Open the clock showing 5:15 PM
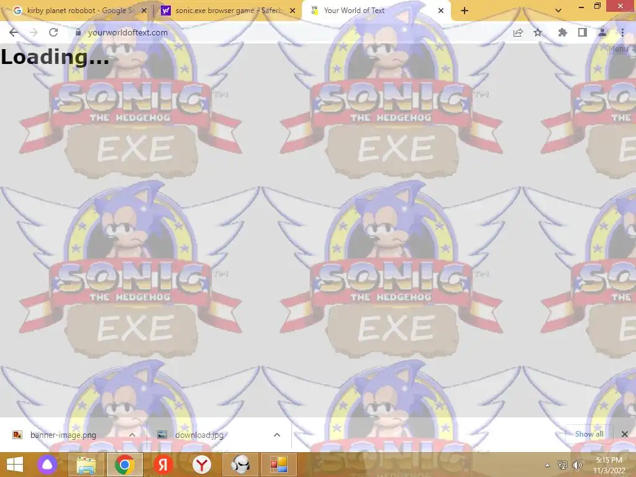636x477 pixels. coord(609,465)
